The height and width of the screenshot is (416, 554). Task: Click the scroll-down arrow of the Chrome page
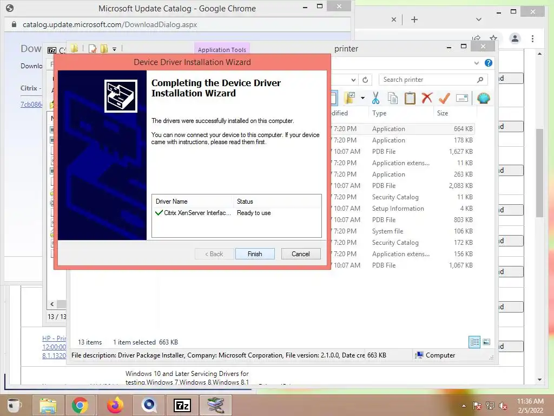click(539, 380)
